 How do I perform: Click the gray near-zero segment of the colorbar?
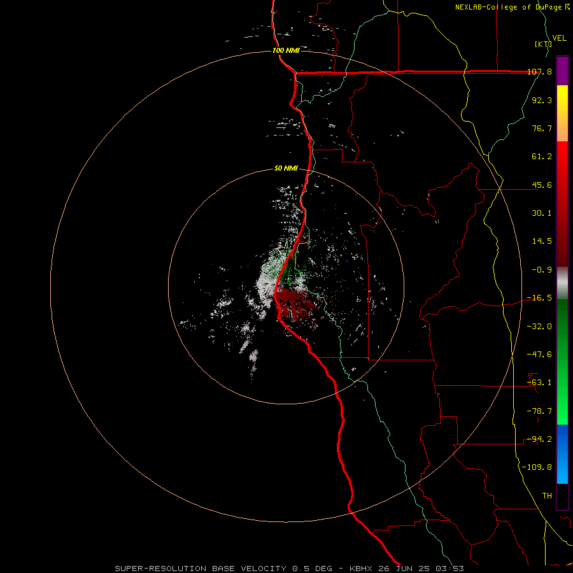tap(562, 283)
